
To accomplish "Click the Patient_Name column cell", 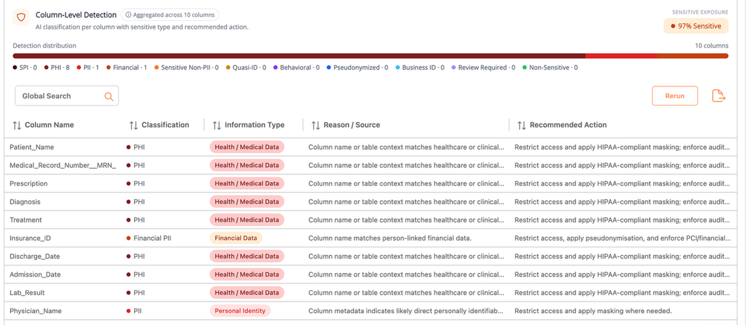I will coord(32,147).
